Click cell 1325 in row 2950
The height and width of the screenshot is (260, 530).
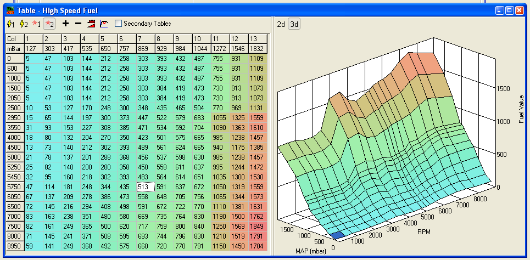(x=239, y=117)
